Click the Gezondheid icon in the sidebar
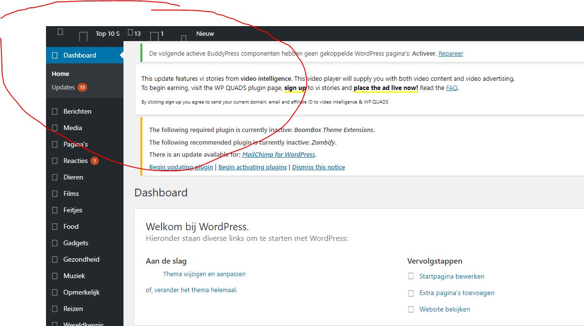This screenshot has width=584, height=326. tap(55, 259)
